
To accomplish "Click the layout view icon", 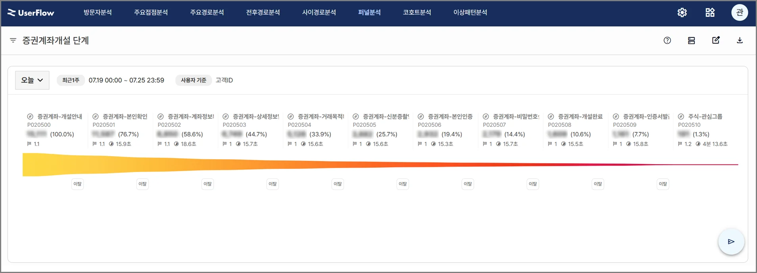I will pos(691,40).
